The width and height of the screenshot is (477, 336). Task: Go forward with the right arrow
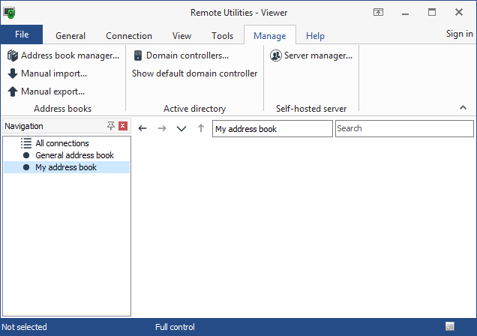tap(161, 129)
